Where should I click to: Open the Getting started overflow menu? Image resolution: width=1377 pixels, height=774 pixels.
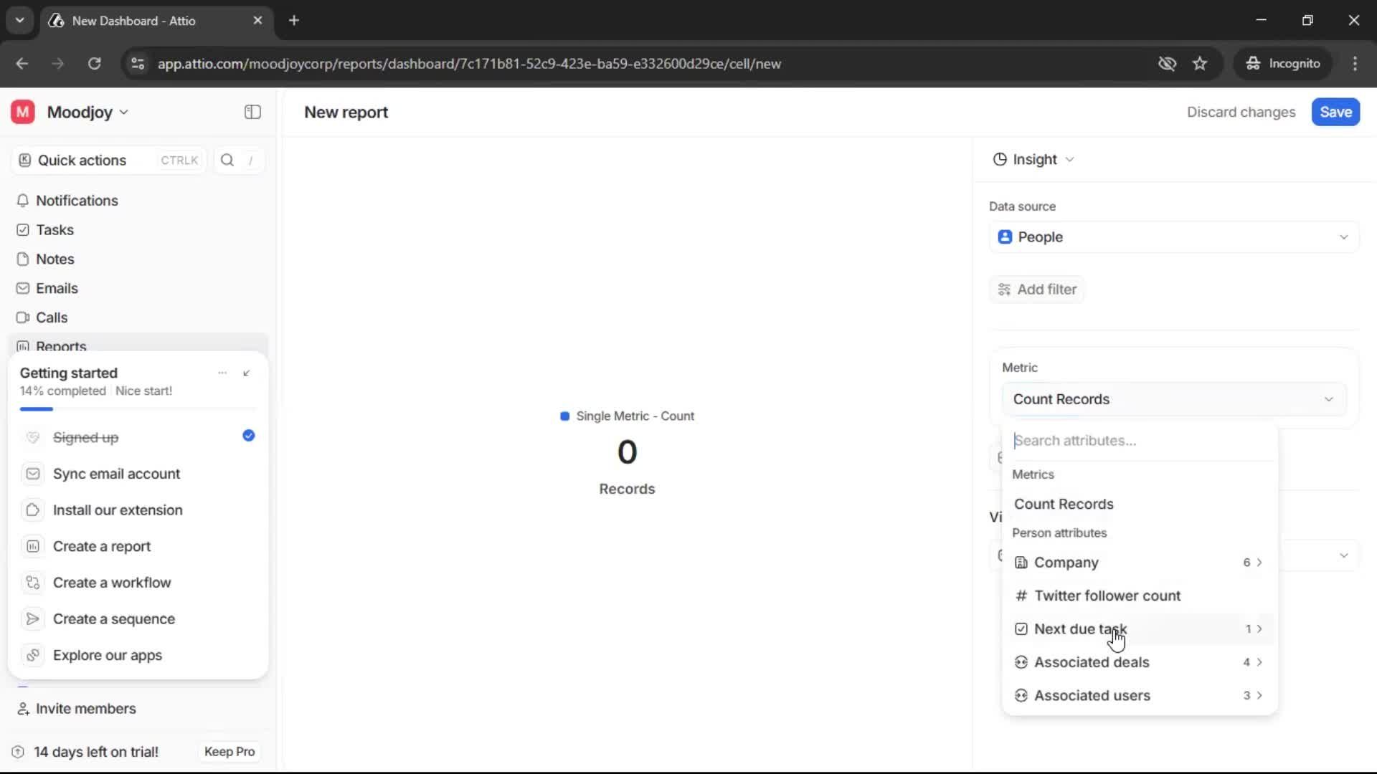[x=222, y=373]
